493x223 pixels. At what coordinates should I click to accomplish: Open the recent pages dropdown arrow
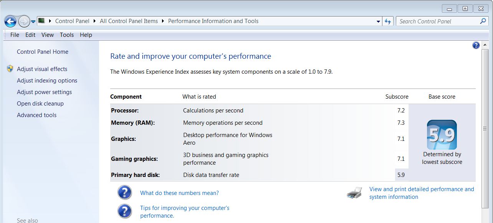[x=33, y=21]
